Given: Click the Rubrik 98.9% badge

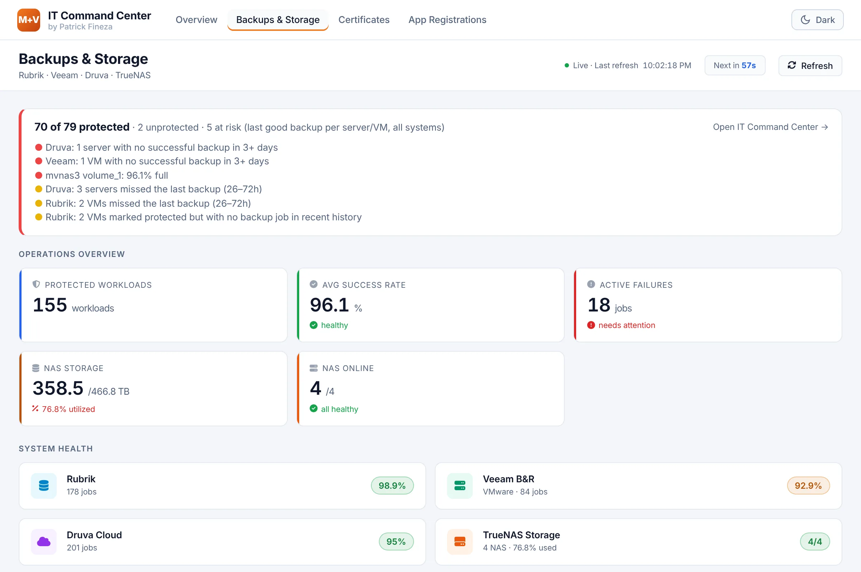Looking at the screenshot, I should pyautogui.click(x=392, y=486).
